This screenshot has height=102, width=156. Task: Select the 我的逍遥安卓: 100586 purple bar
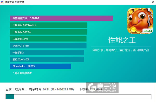(61, 18)
